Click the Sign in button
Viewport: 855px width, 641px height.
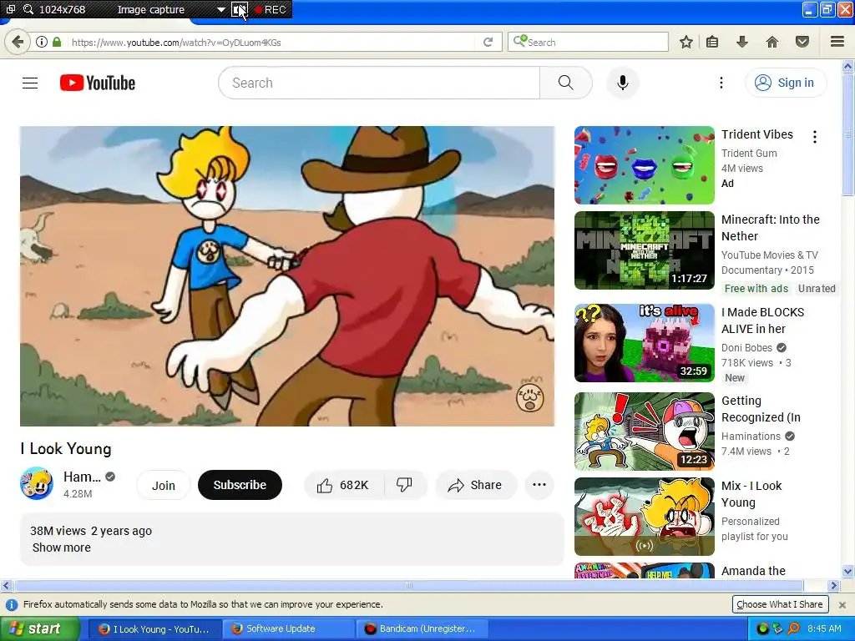(786, 83)
